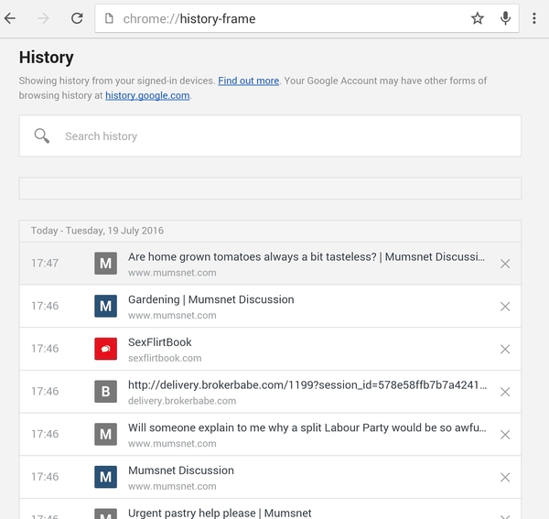The image size is (549, 519).
Task: Open the plain 'Mumsnet Discussion' entry
Action: click(181, 470)
